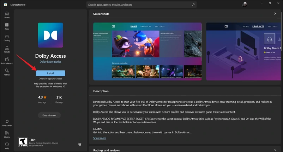The image size is (283, 152).
Task: Open the Dolby Laboratories publisher link
Action: [50, 62]
